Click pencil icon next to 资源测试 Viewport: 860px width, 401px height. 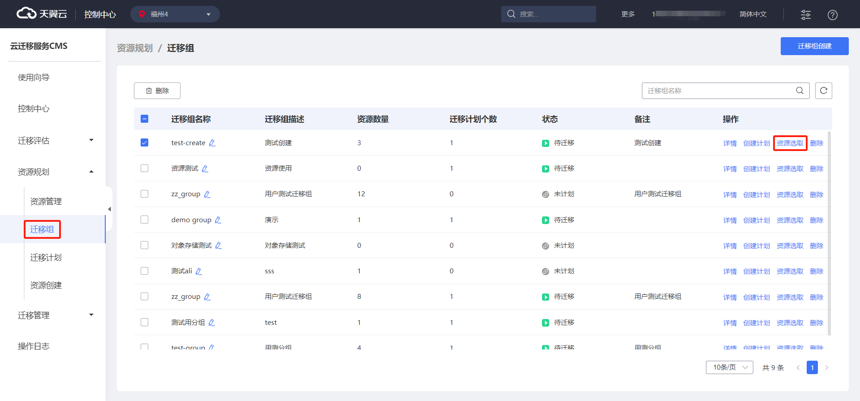point(205,168)
